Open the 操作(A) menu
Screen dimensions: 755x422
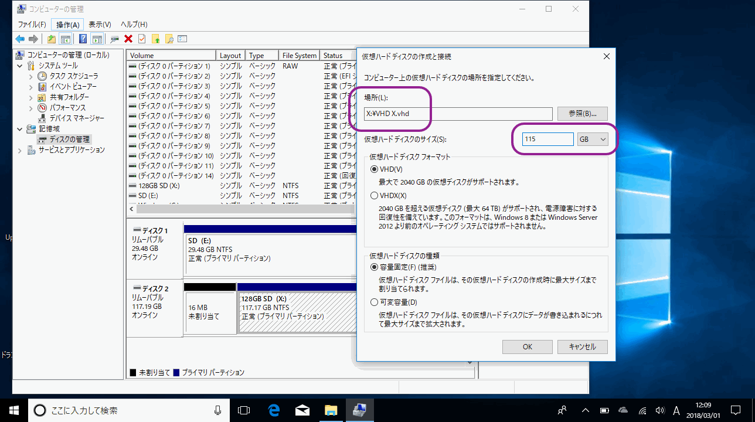tap(68, 25)
